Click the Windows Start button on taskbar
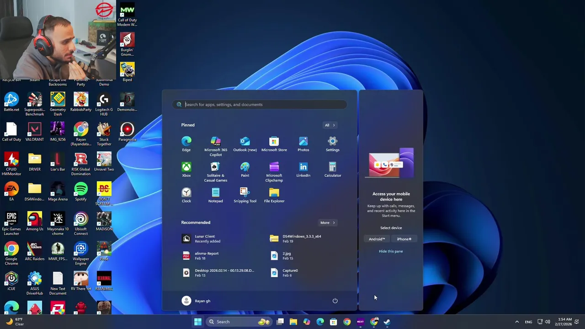Viewport: 585px width, 329px height. click(198, 322)
